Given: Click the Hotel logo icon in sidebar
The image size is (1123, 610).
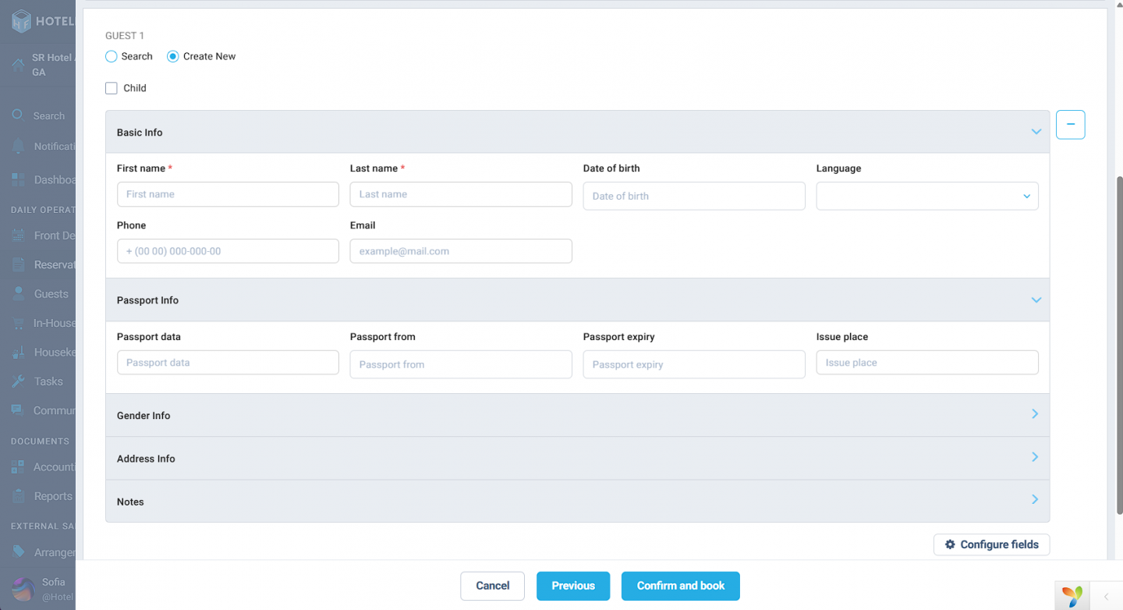Looking at the screenshot, I should tap(21, 21).
